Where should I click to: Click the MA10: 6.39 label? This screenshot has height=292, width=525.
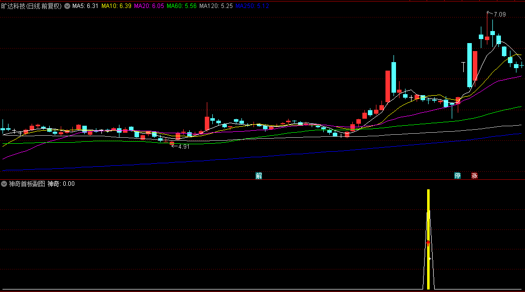116,6
